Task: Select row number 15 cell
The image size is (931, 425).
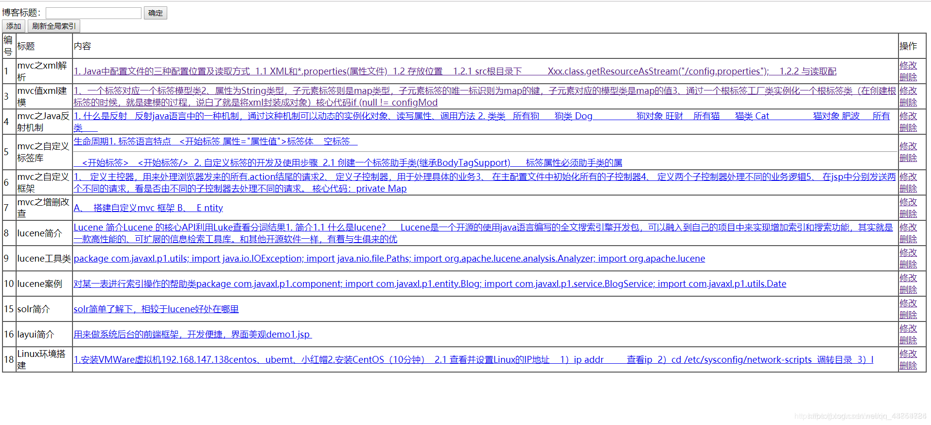Action: [x=9, y=309]
